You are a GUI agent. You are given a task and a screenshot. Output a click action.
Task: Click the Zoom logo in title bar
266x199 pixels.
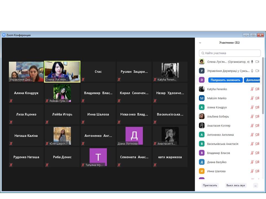coord(4,35)
